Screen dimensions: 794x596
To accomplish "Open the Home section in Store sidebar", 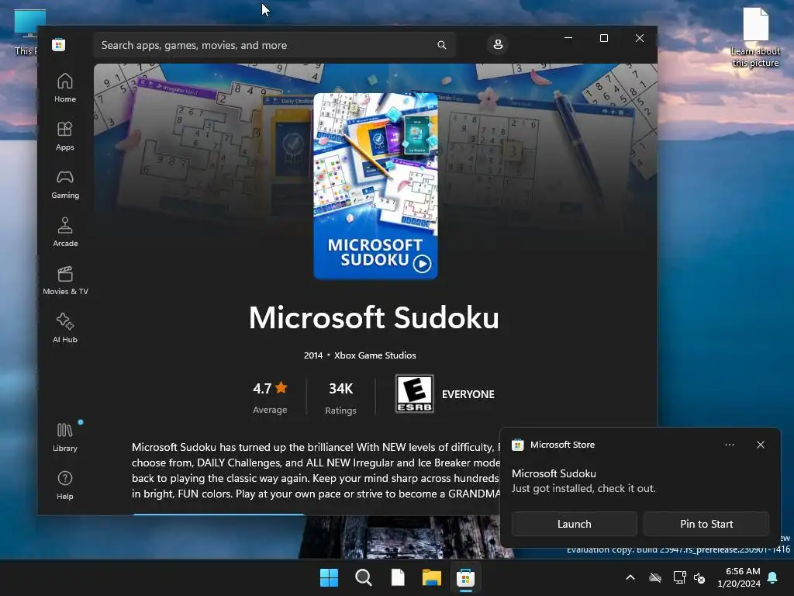I will pyautogui.click(x=65, y=88).
